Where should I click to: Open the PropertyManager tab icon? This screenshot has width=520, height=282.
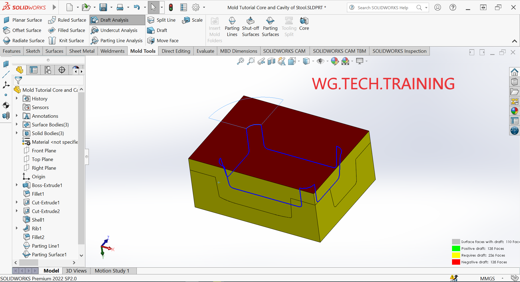pos(34,70)
